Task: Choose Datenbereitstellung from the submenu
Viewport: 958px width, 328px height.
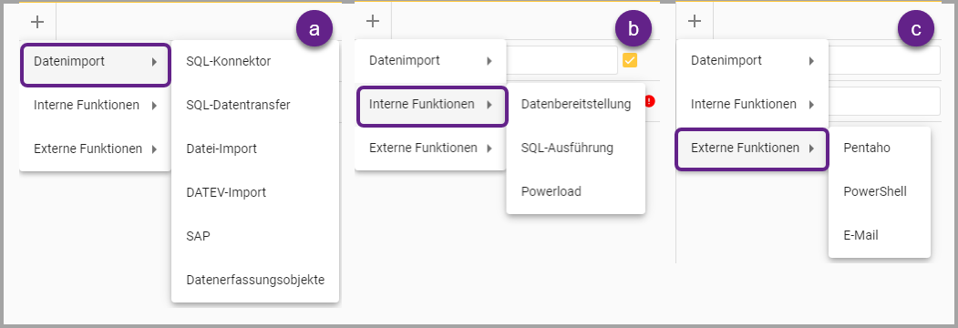Action: pos(575,105)
